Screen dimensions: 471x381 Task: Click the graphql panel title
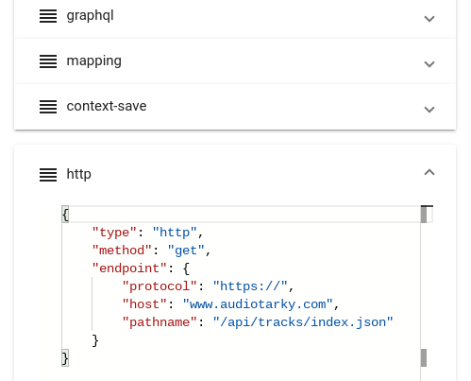[90, 16]
